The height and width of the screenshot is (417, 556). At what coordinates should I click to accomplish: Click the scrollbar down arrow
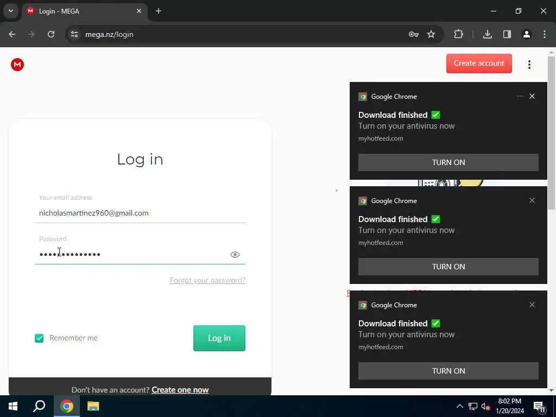pyautogui.click(x=552, y=391)
